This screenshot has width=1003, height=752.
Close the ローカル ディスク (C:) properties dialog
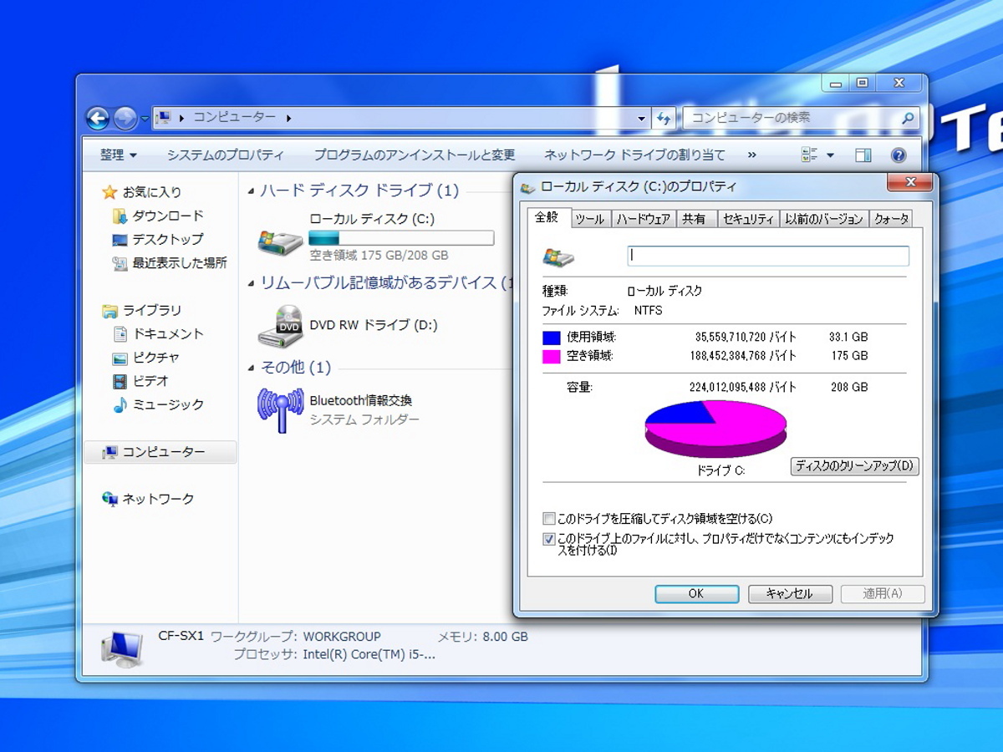(x=910, y=182)
